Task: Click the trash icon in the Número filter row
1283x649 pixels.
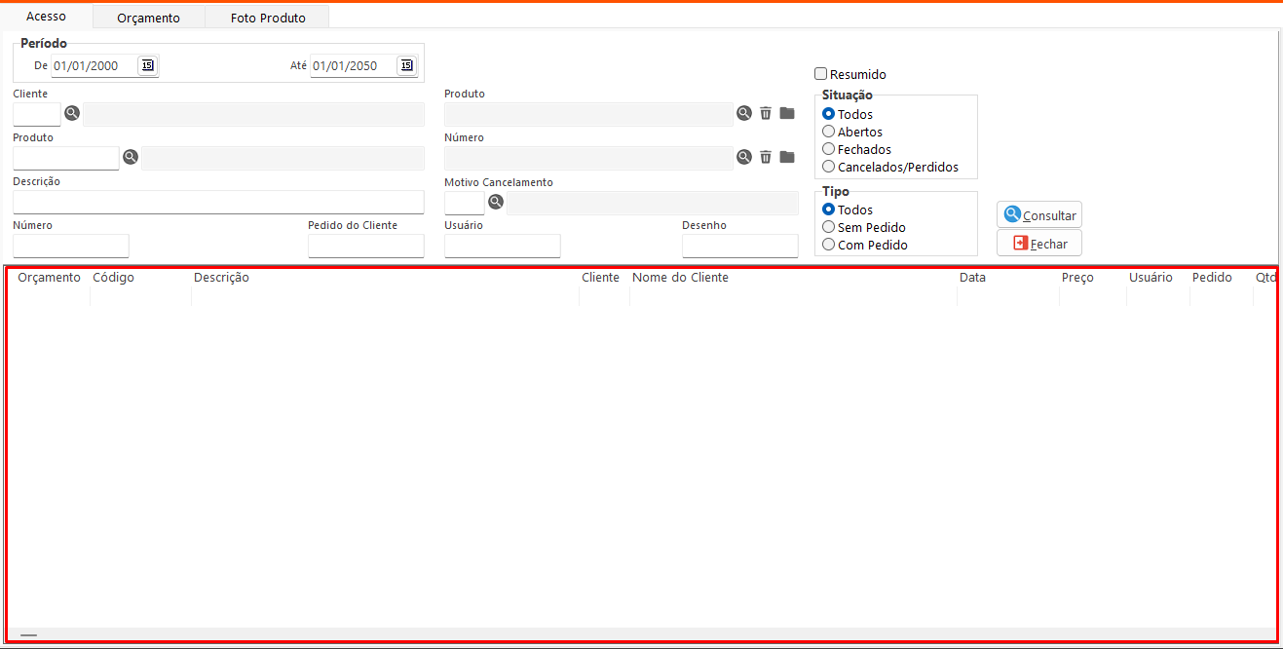Action: click(766, 157)
